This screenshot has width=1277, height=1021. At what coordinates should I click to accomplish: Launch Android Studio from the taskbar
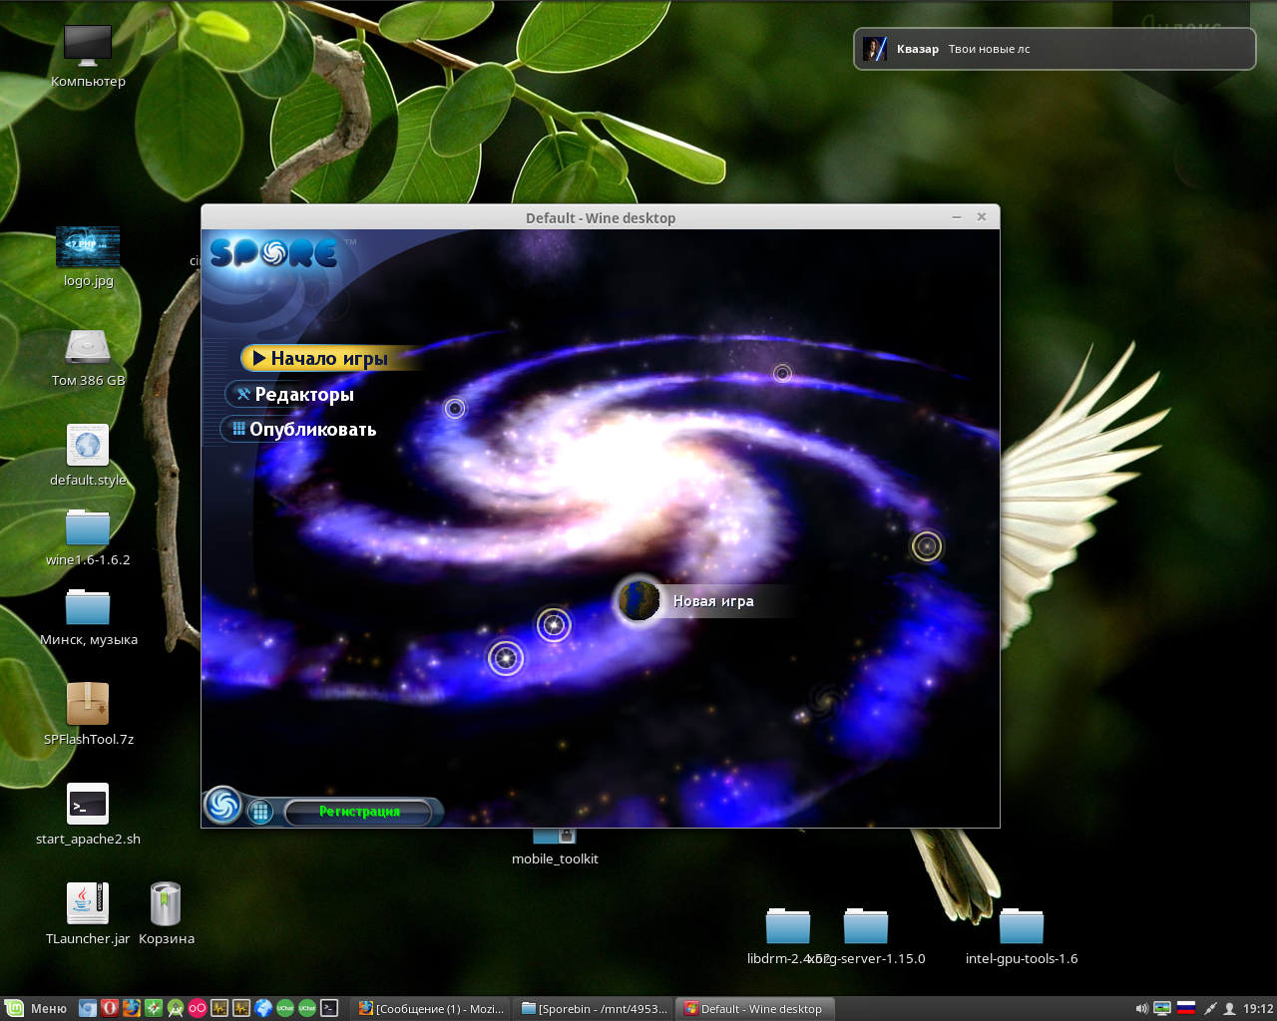point(176,1008)
